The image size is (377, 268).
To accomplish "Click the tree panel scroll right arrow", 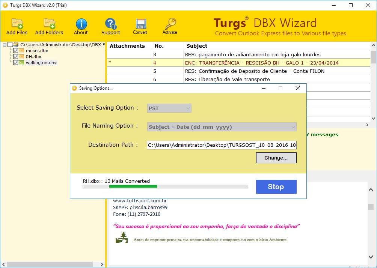I will [102, 264].
